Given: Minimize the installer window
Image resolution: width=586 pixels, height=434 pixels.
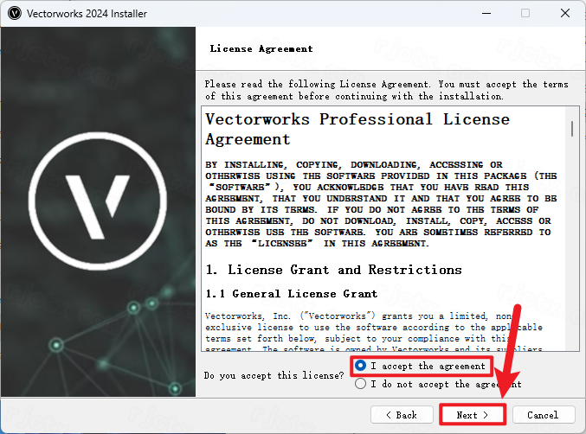Looking at the screenshot, I should coord(485,14).
